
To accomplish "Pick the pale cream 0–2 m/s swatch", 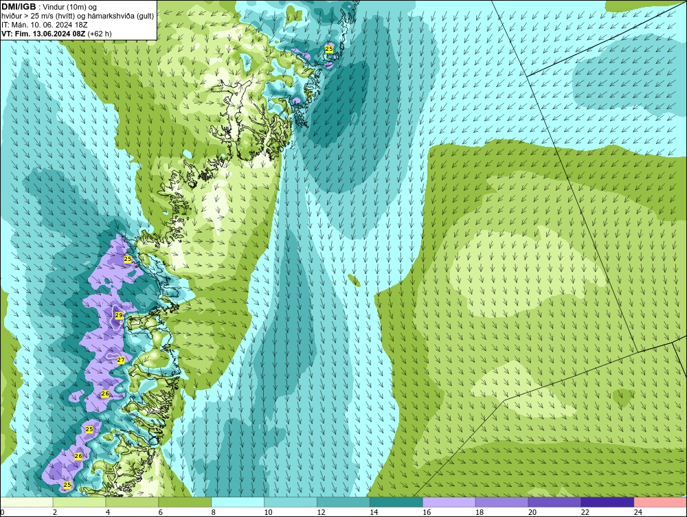I will pyautogui.click(x=27, y=502).
